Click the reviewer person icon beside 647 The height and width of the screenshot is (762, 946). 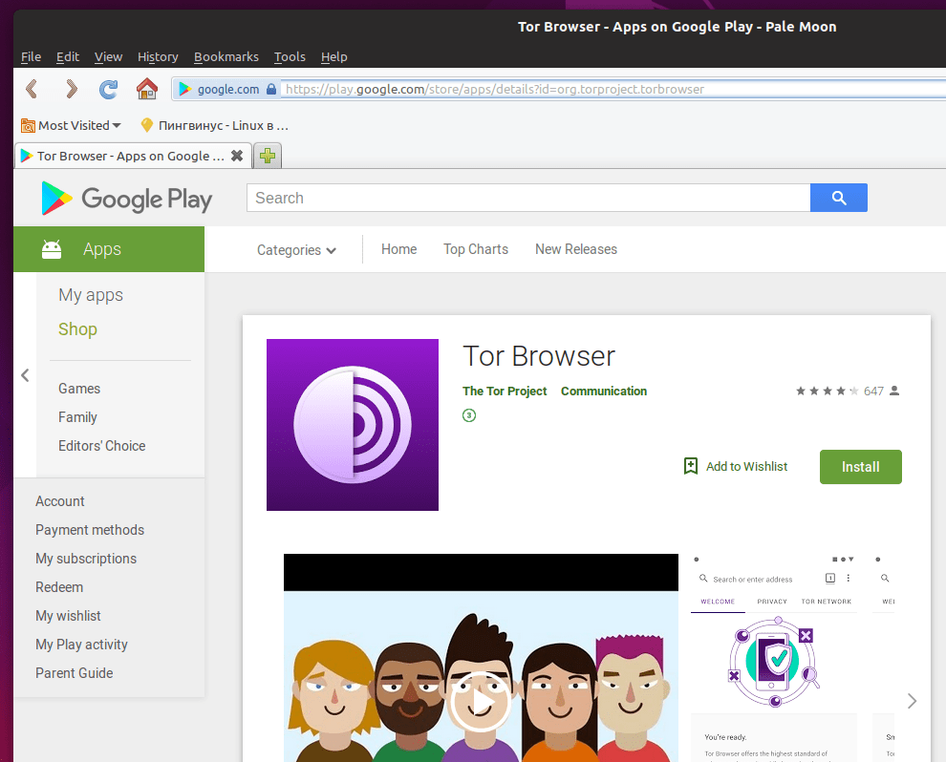(x=894, y=391)
